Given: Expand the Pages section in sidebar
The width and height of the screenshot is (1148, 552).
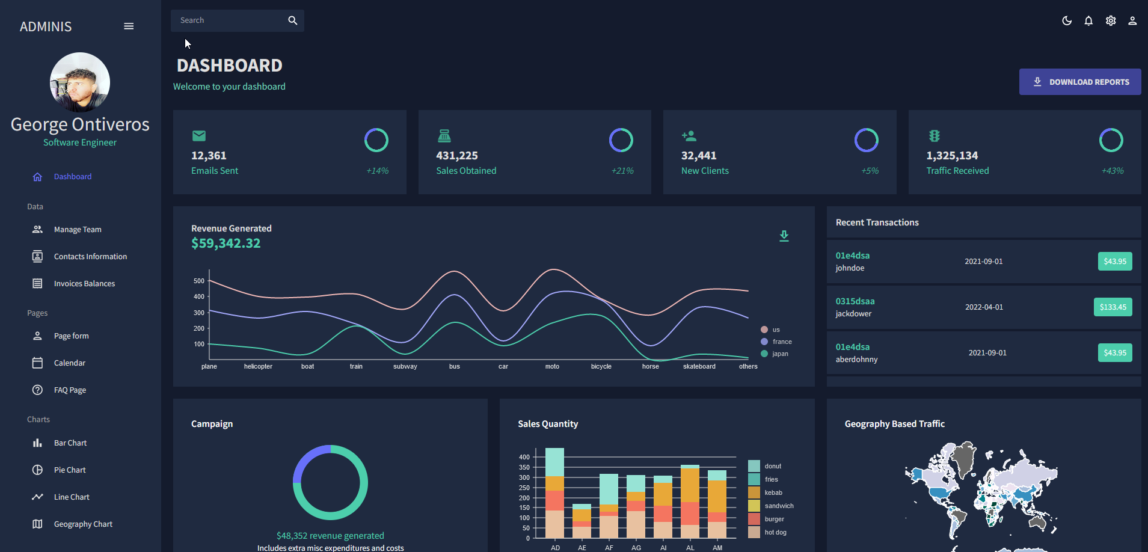Looking at the screenshot, I should [x=37, y=313].
